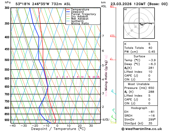The height and width of the screenshot is (131, 170).
Task: Click the date header '23.03.2026 12GMT'
Action: pos(128,4)
